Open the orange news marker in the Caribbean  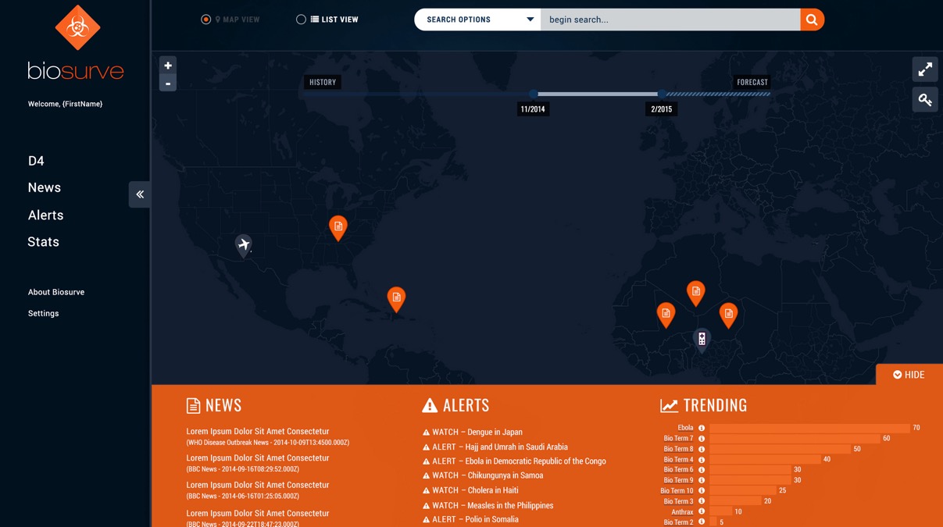coord(397,298)
